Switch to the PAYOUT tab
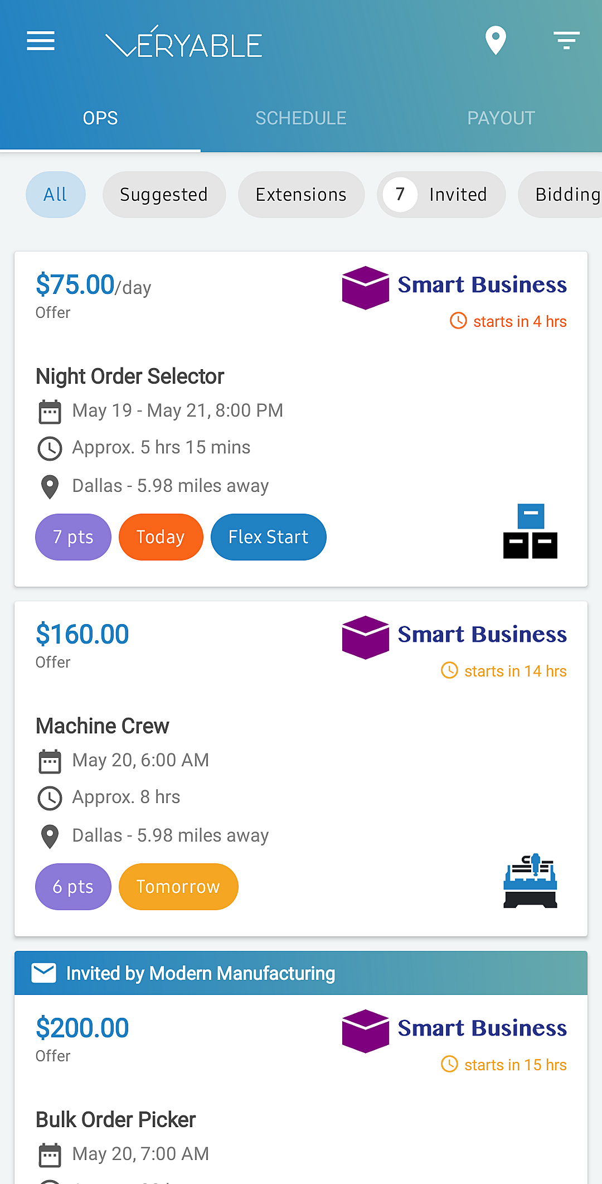Screen dimensions: 602x1184 pyautogui.click(x=501, y=118)
